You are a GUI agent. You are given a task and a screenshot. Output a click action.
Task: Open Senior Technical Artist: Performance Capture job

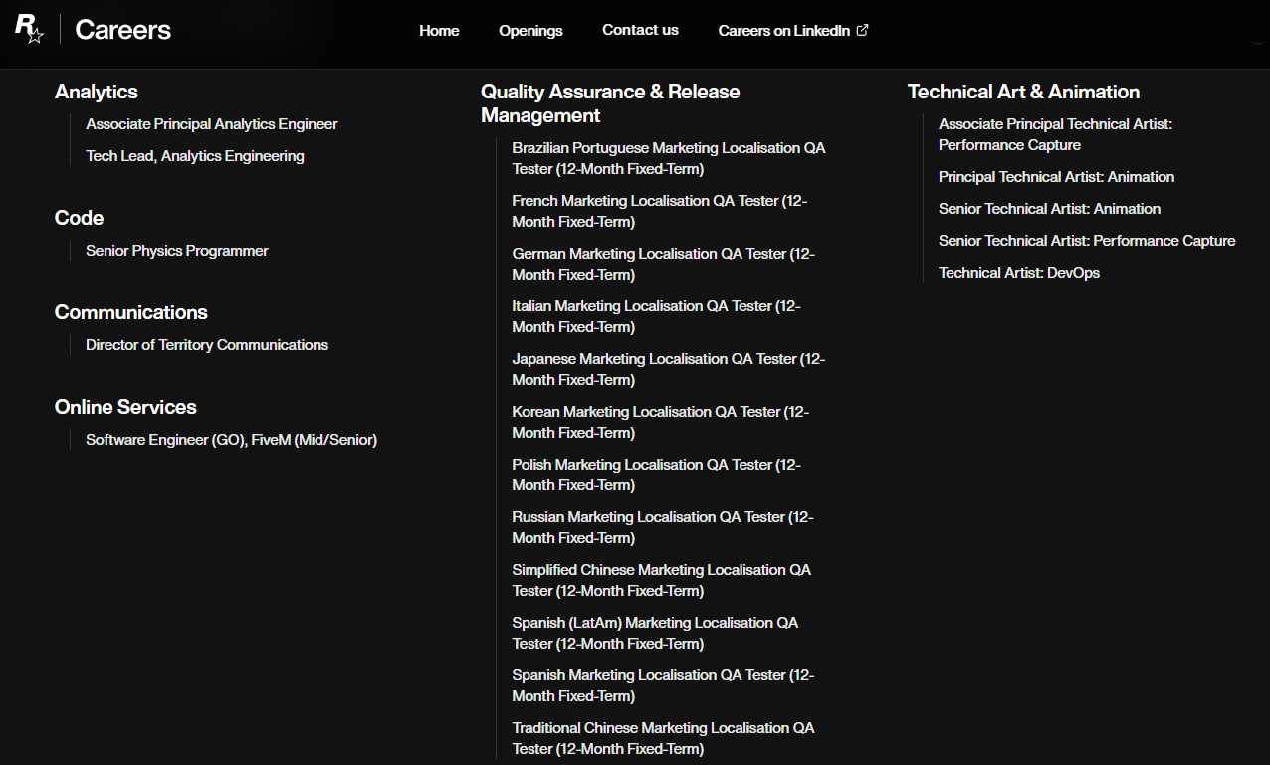click(1087, 241)
